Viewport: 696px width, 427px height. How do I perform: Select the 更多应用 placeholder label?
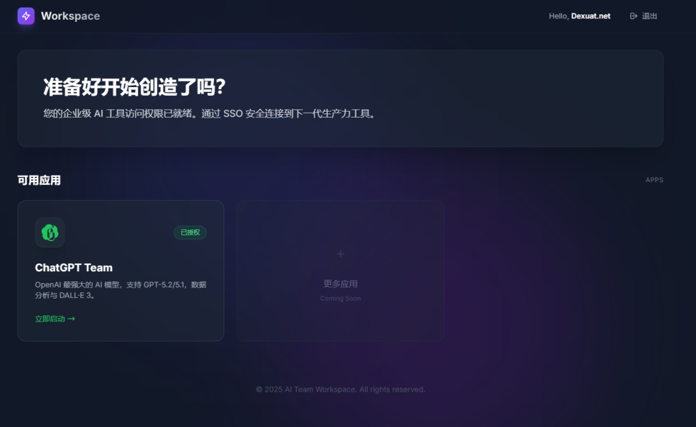click(x=341, y=284)
